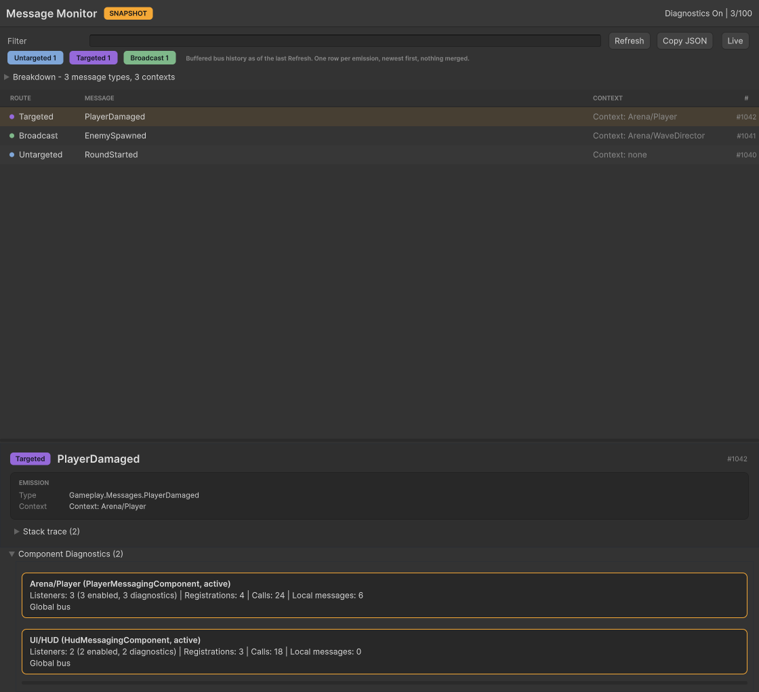Click the Context: none cell
Image resolution: width=759 pixels, height=692 pixels.
[x=619, y=155]
